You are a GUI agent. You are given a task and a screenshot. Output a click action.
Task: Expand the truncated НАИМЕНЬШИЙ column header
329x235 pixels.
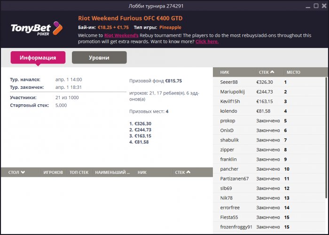click(x=112, y=172)
